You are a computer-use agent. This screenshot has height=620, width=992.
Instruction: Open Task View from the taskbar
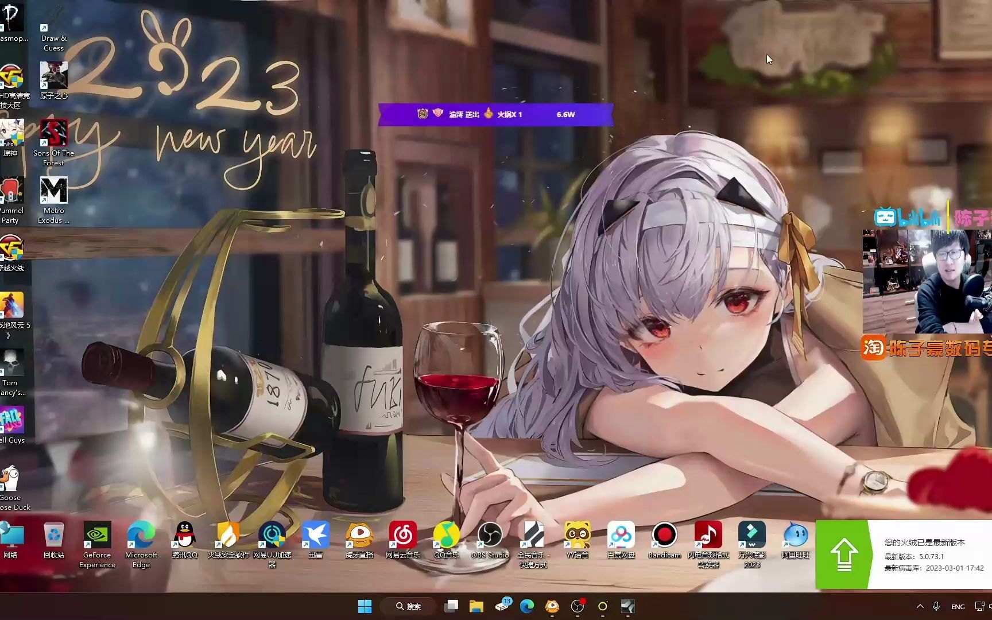tap(451, 606)
